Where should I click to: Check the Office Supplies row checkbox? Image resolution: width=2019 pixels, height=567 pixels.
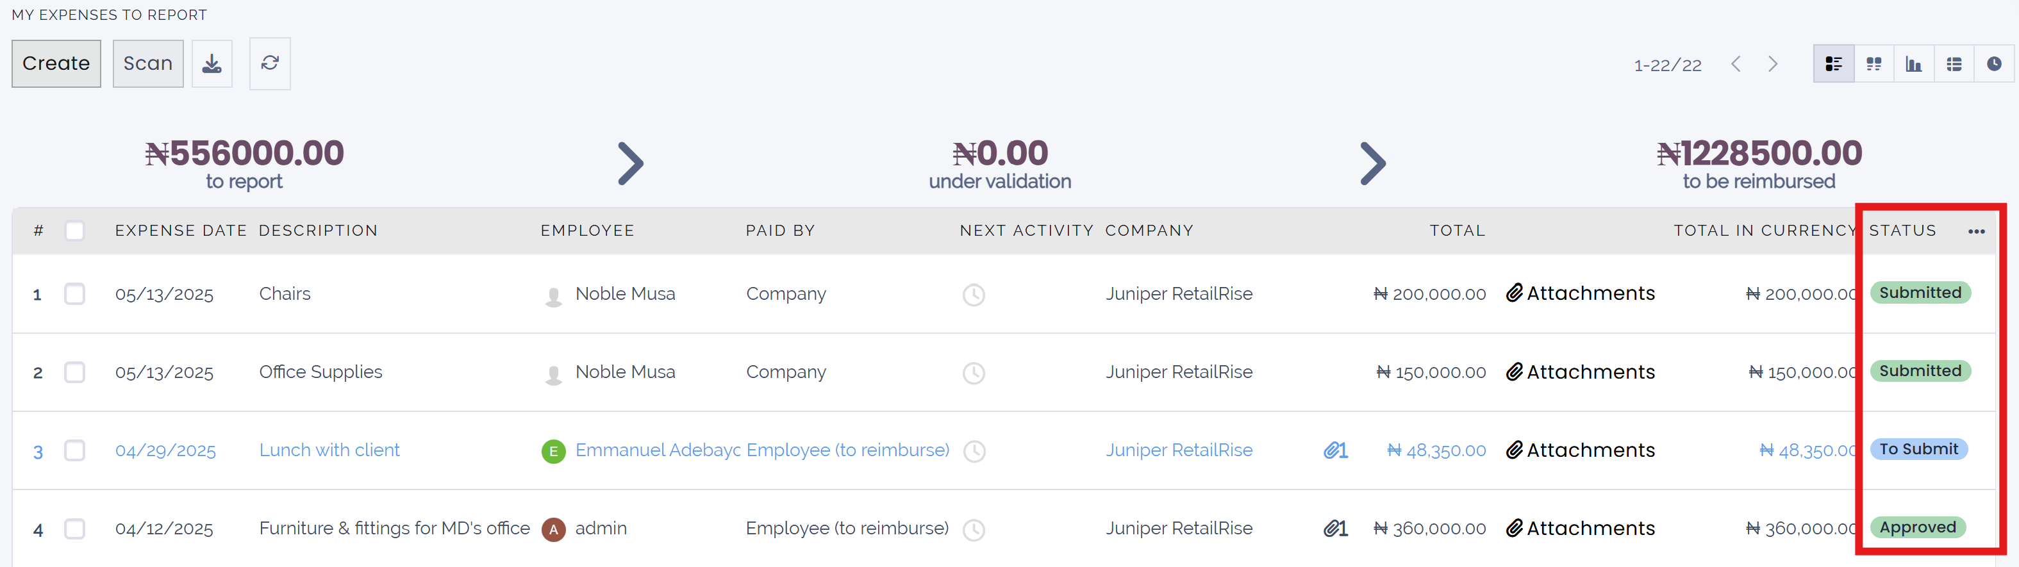pyautogui.click(x=74, y=372)
